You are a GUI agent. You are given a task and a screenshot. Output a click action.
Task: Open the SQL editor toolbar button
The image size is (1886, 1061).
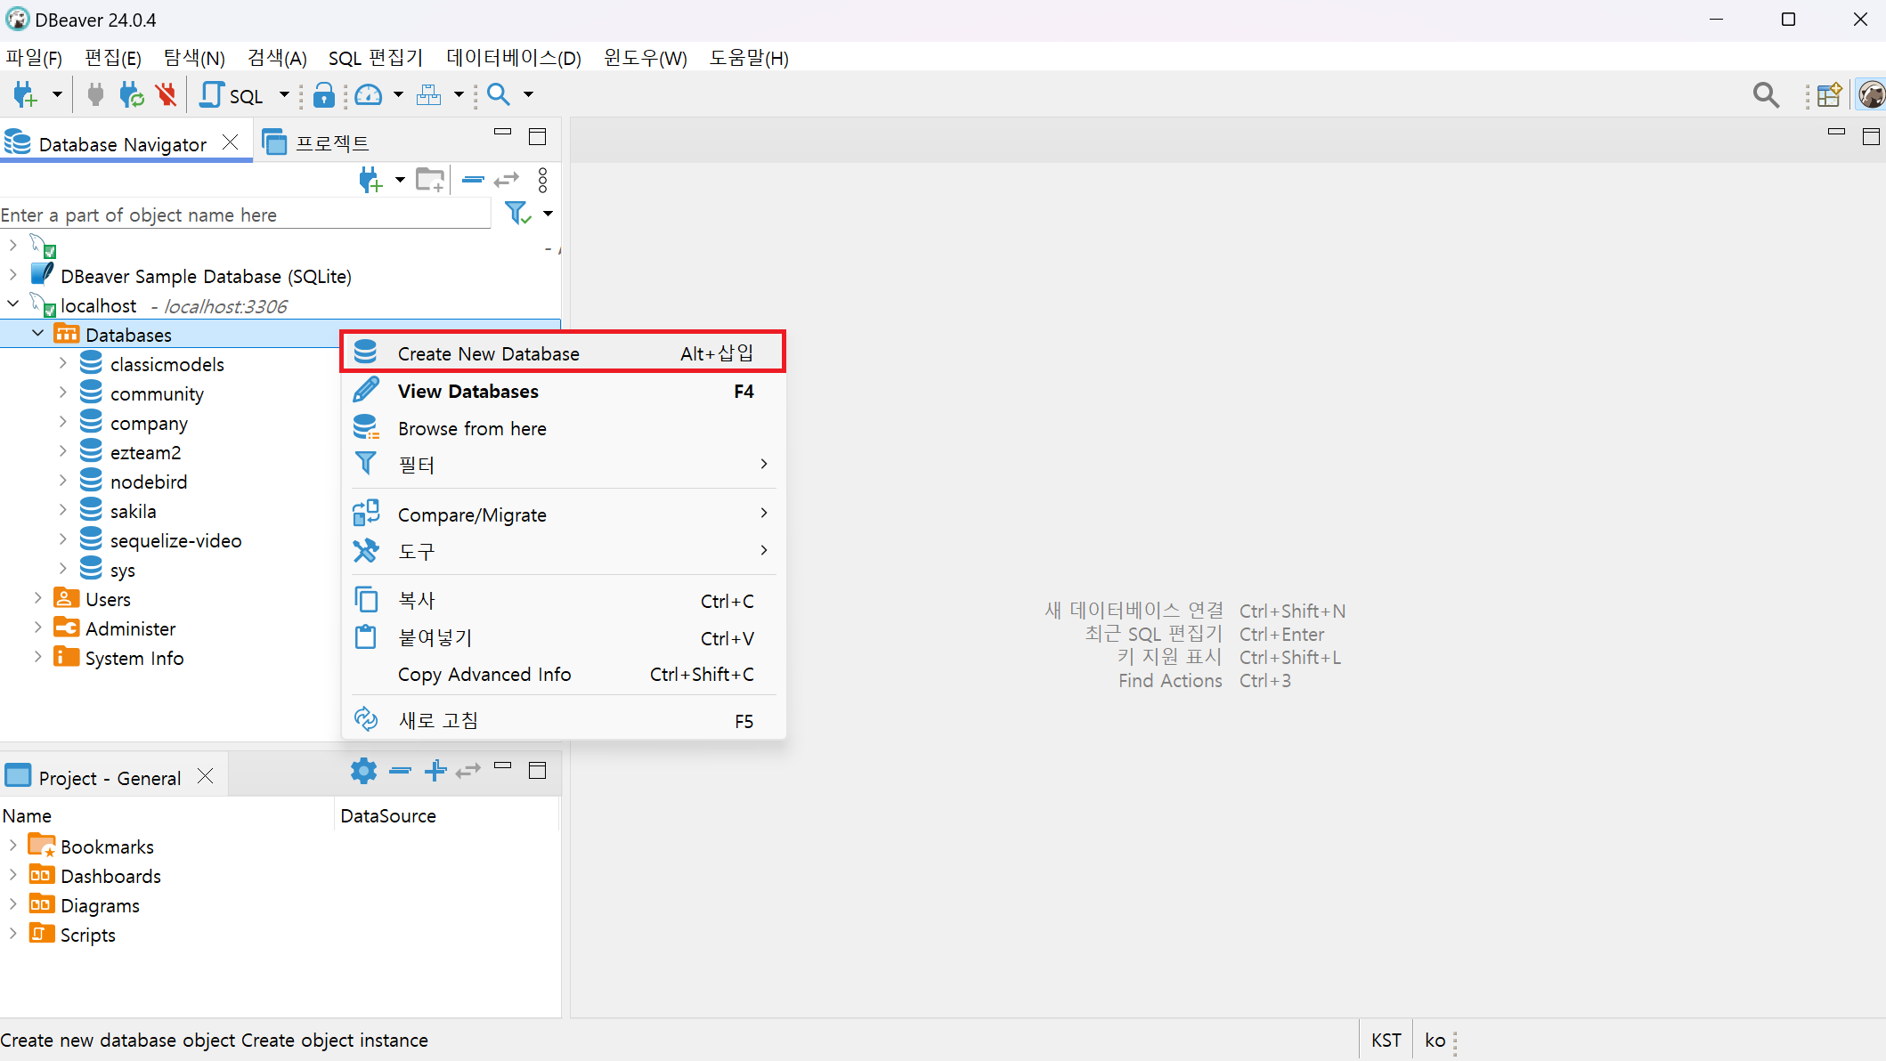pos(232,94)
